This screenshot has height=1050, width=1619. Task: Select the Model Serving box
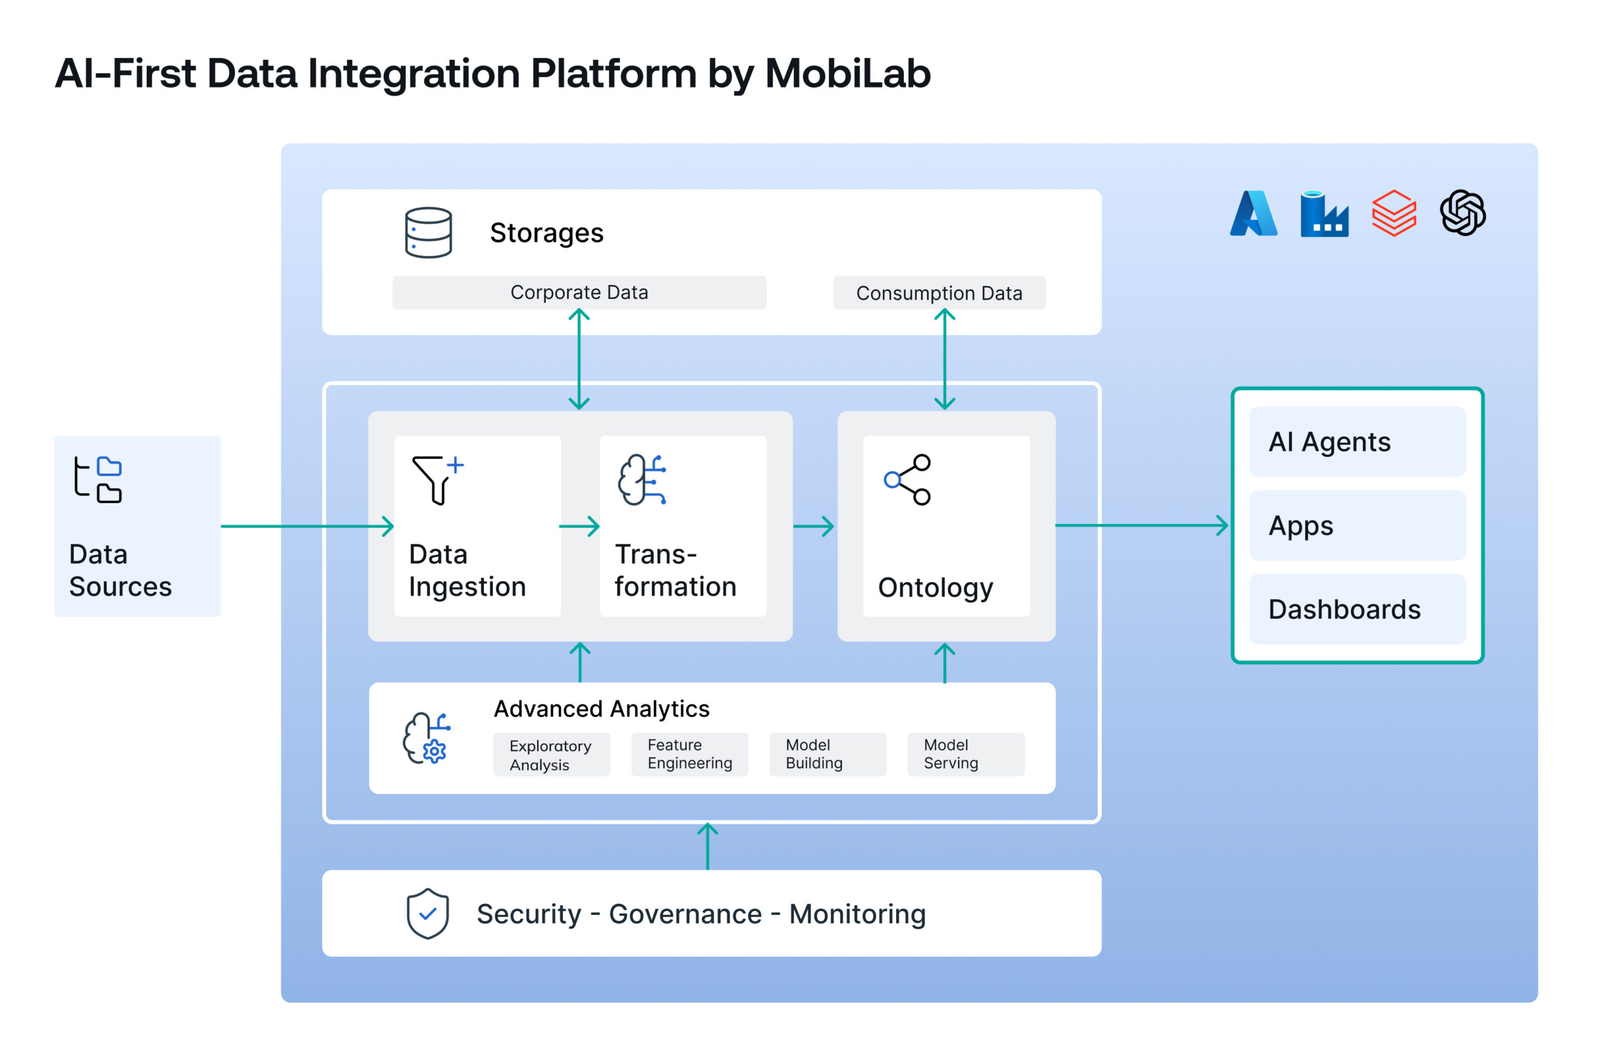[965, 754]
